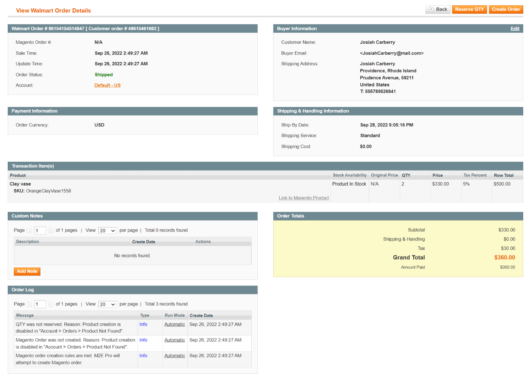Click the USD order currency value

click(x=99, y=125)
